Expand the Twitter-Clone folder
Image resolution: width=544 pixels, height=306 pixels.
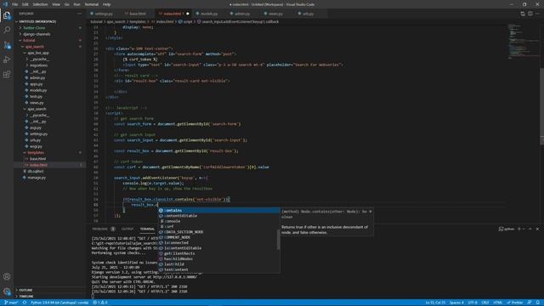[34, 28]
